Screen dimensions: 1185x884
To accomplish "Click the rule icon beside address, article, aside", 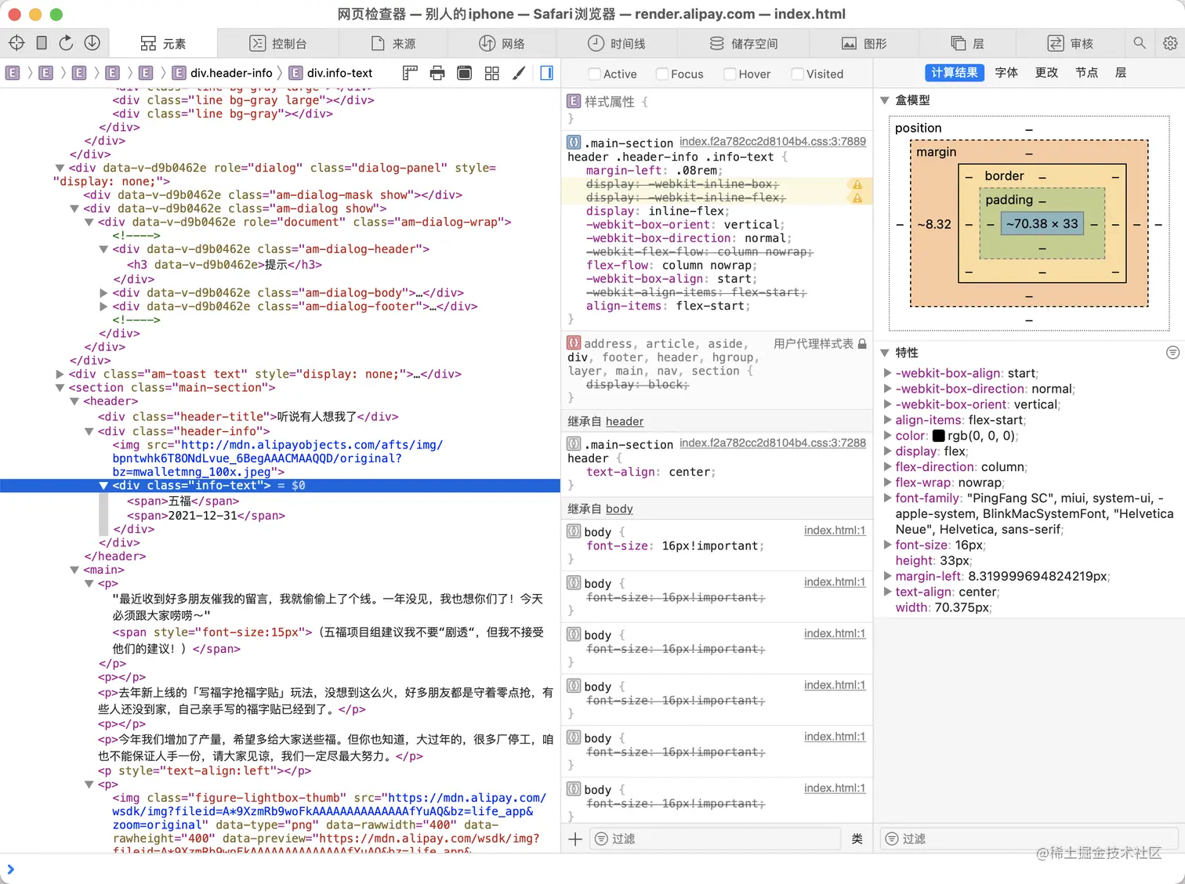I will tap(574, 342).
